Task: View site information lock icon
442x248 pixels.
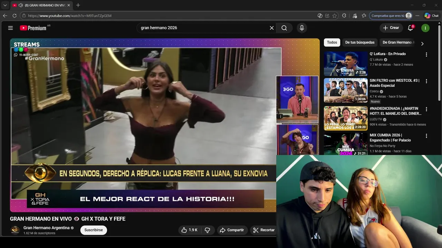Action: tap(24, 15)
